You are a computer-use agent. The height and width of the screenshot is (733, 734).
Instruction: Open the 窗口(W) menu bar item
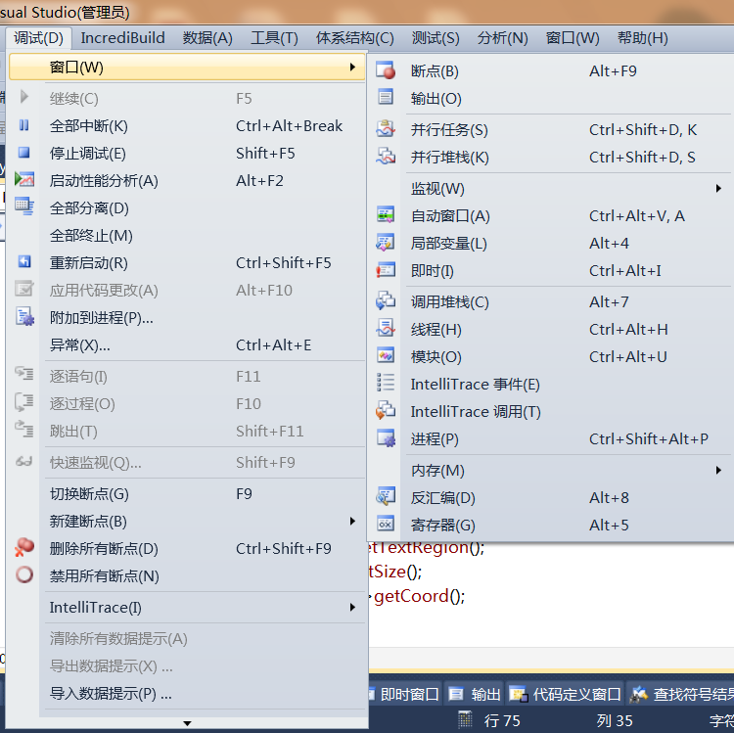coord(573,38)
